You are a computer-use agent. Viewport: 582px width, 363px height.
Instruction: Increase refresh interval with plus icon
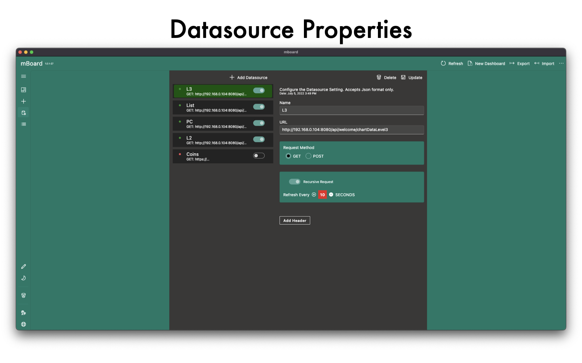pos(314,194)
